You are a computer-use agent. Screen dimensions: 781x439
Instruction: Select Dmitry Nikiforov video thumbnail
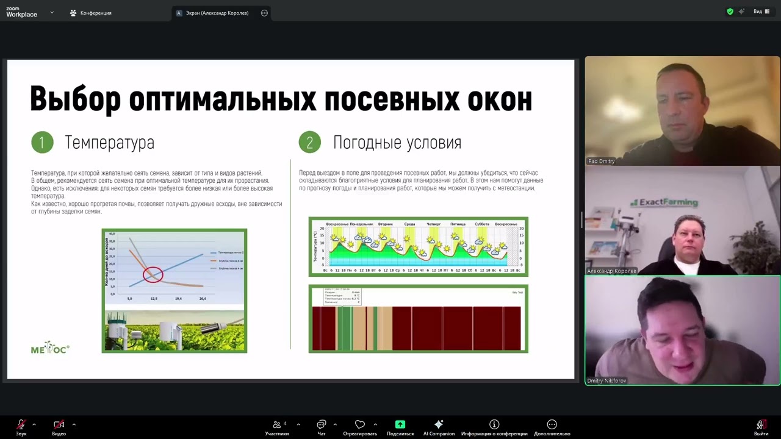point(682,330)
